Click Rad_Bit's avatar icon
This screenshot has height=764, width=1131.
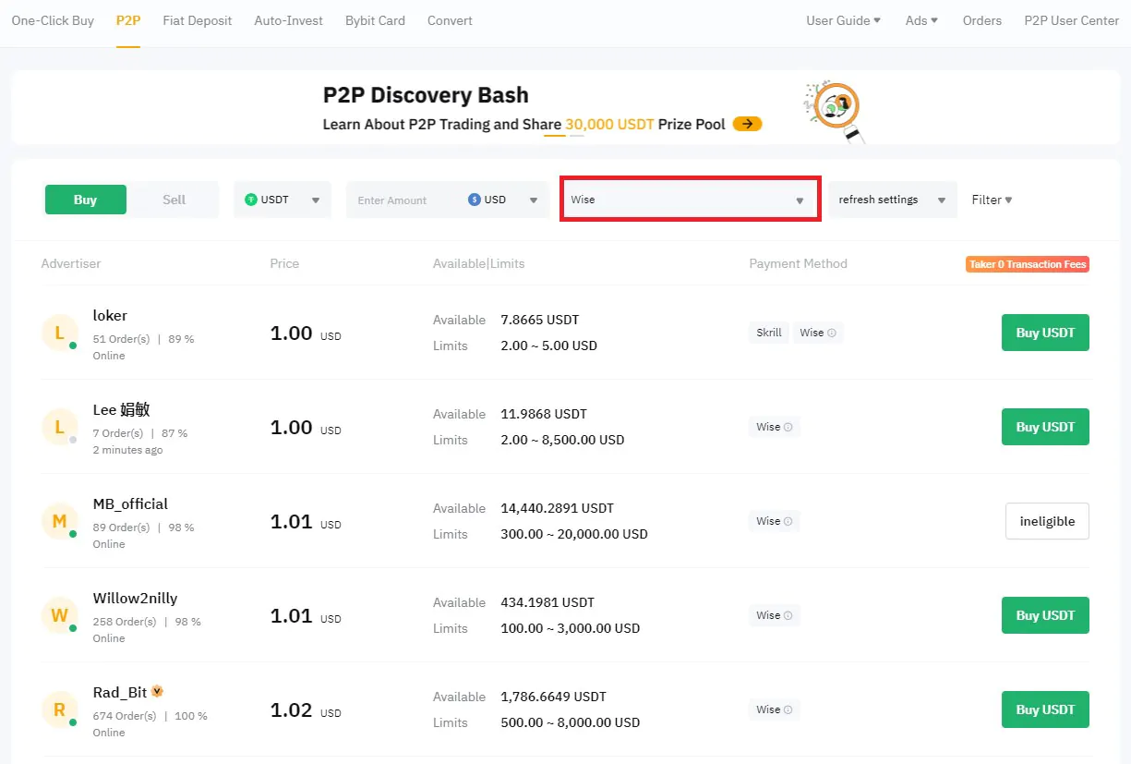point(59,709)
